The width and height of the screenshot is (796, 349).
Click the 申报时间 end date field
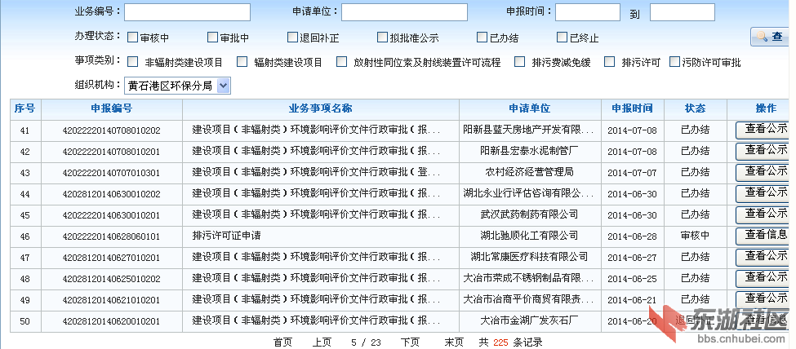pyautogui.click(x=683, y=12)
